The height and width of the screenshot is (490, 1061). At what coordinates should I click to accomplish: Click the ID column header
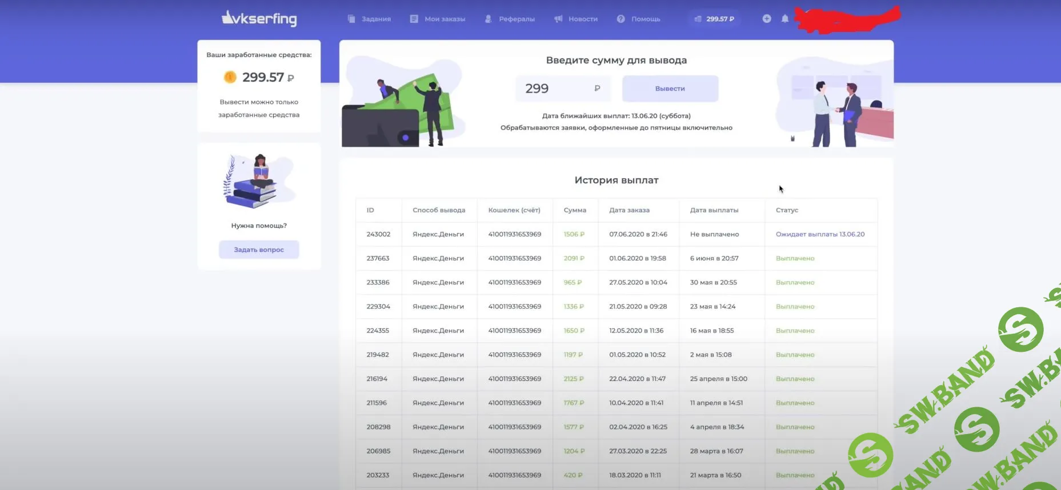tap(370, 210)
